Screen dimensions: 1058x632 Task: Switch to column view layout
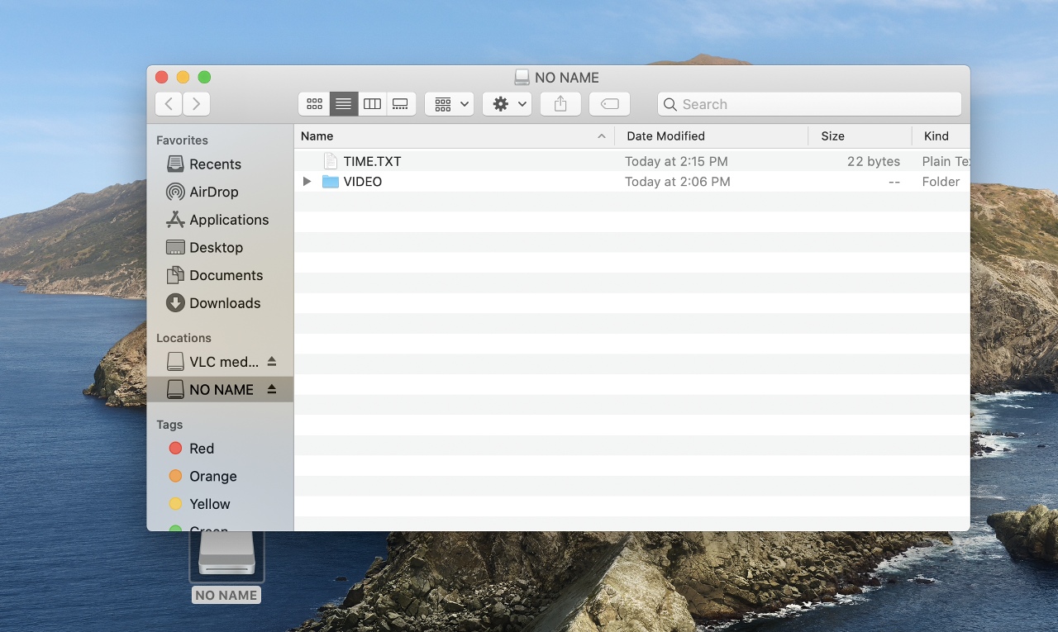(372, 104)
